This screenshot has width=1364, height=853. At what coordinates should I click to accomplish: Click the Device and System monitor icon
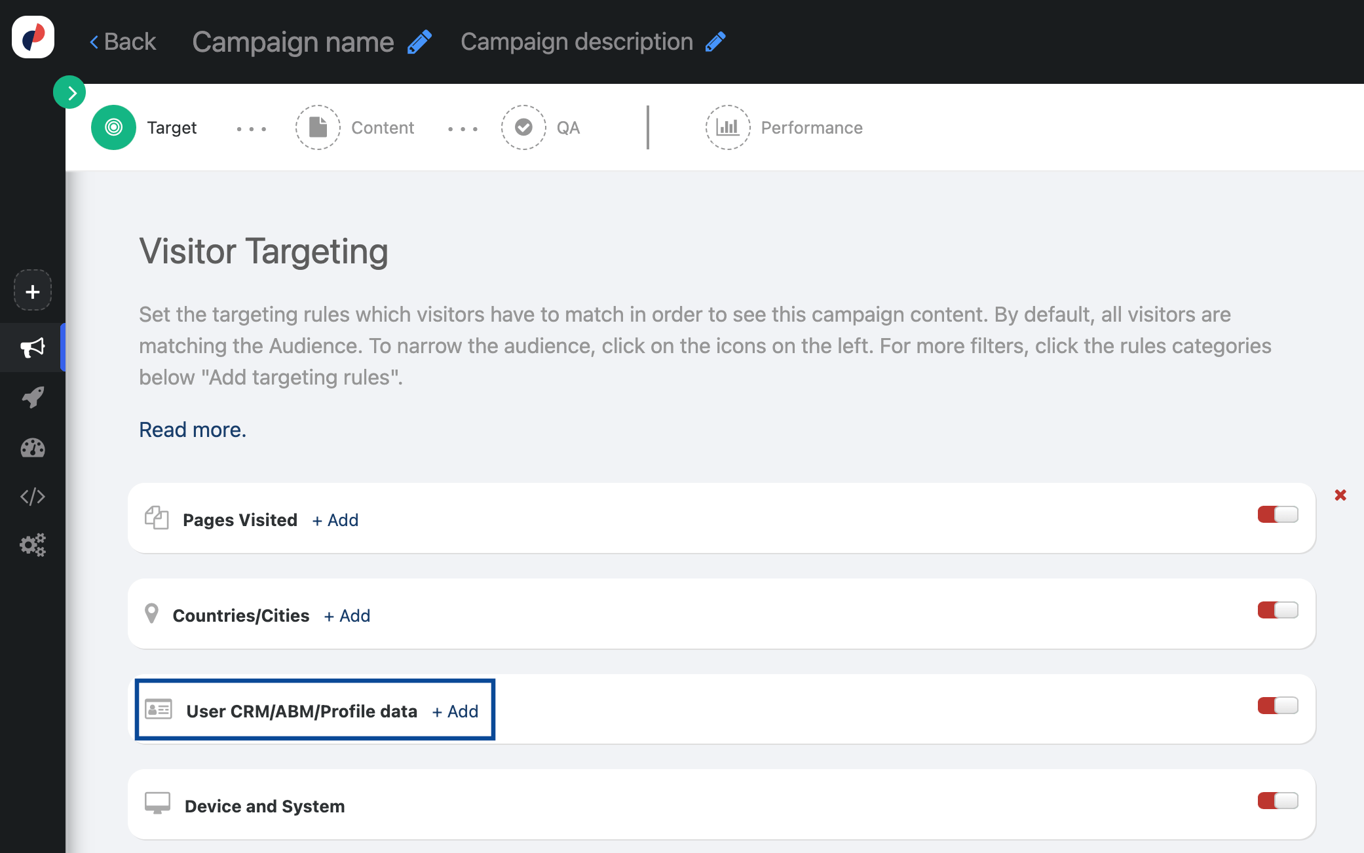point(157,803)
